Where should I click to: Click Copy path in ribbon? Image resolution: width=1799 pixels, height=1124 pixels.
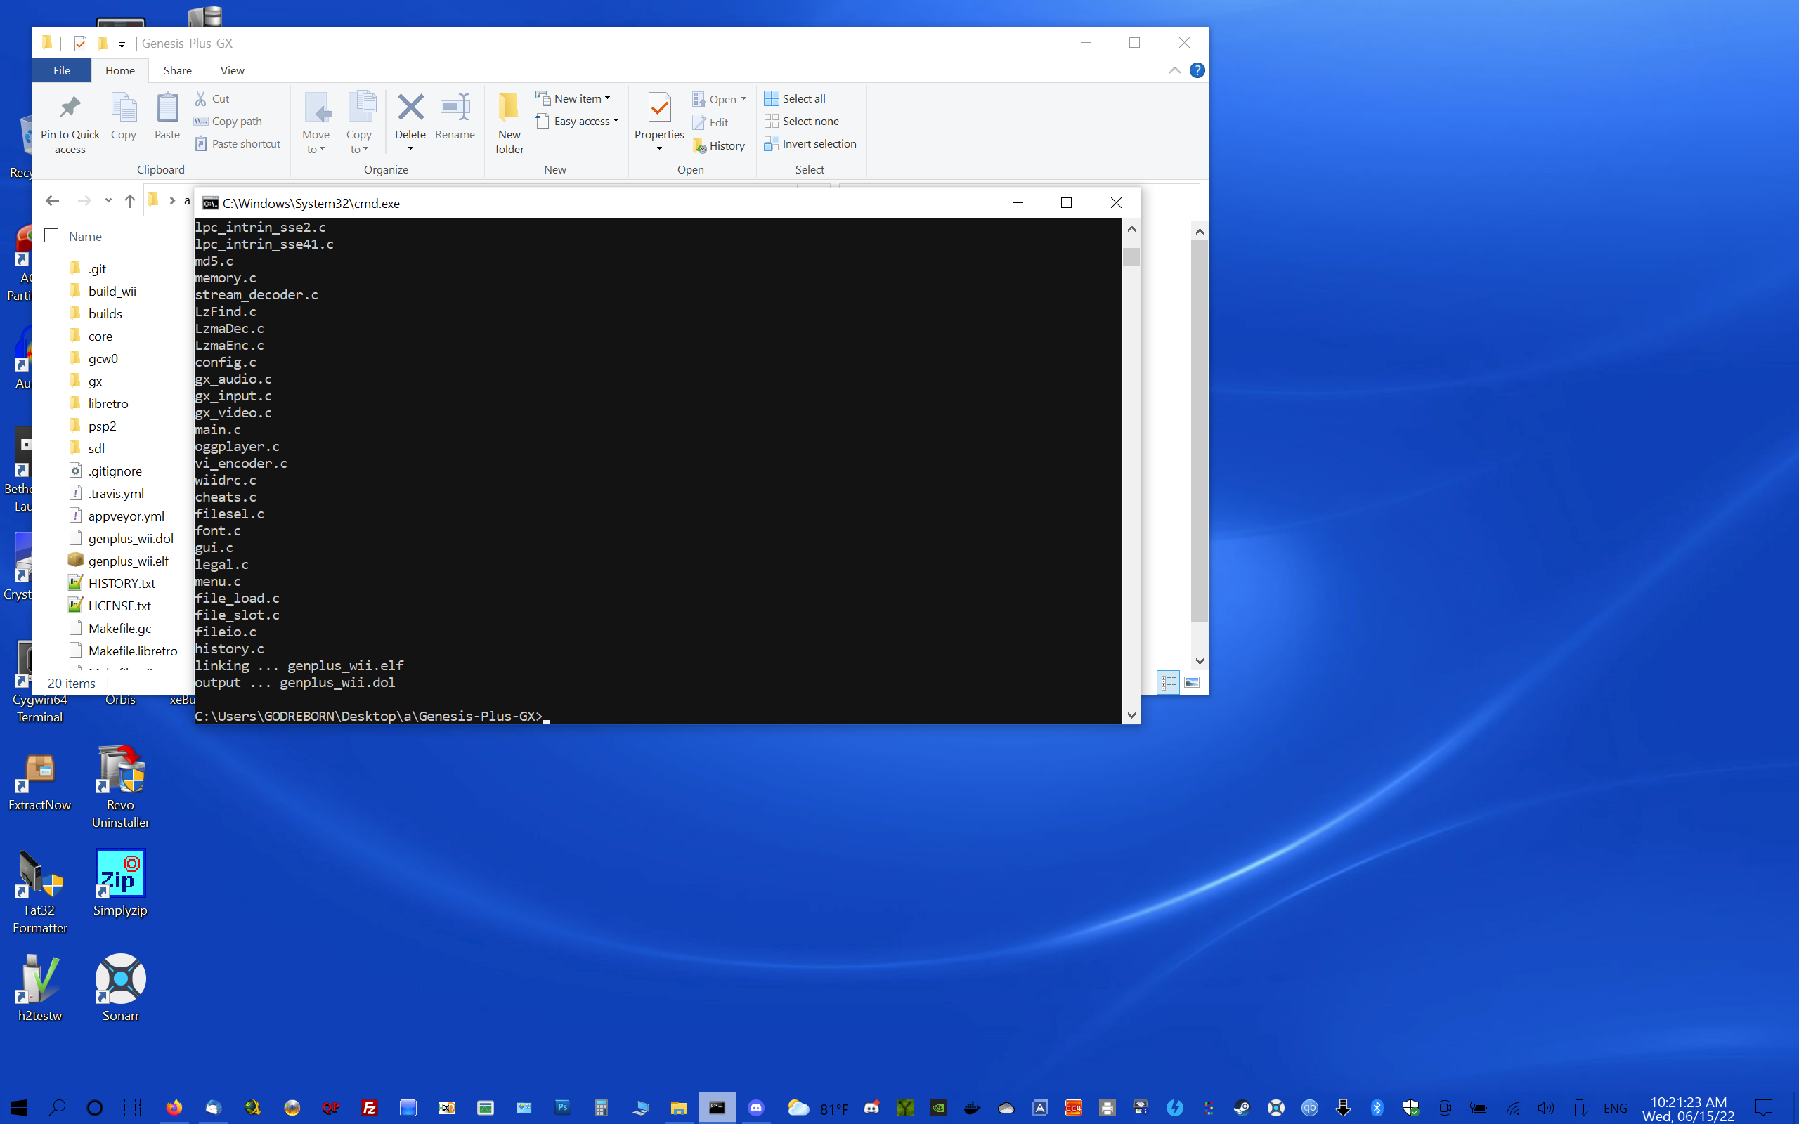(228, 121)
